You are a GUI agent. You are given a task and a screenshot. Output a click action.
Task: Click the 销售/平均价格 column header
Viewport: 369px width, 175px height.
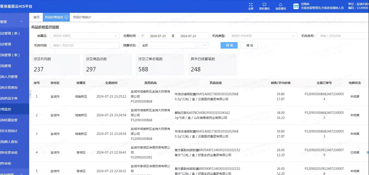[280, 83]
